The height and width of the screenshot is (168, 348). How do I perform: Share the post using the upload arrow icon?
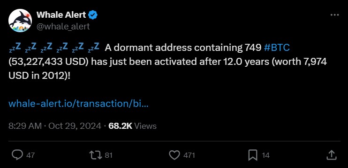click(x=332, y=155)
